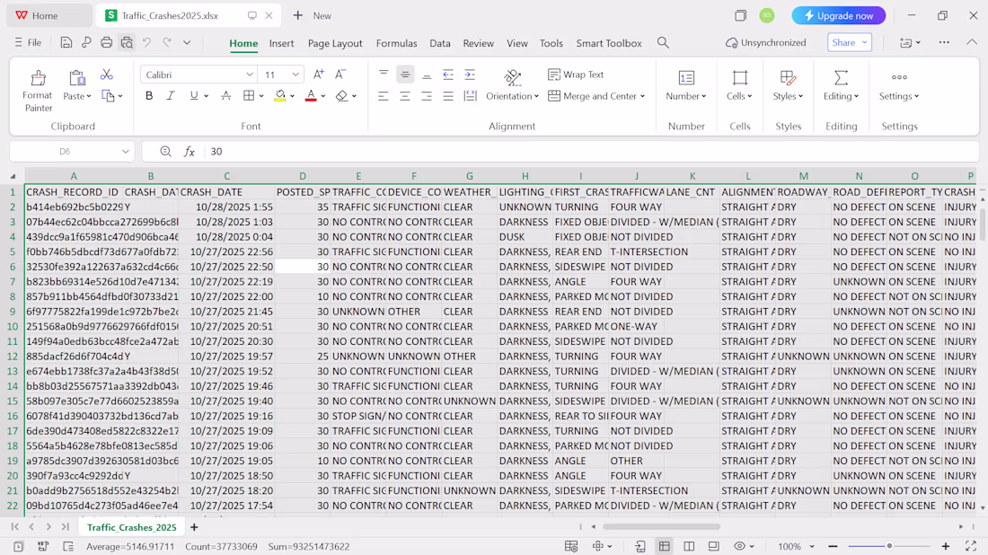Expand the font color dropdown arrow
The image size is (988, 555).
pos(323,96)
